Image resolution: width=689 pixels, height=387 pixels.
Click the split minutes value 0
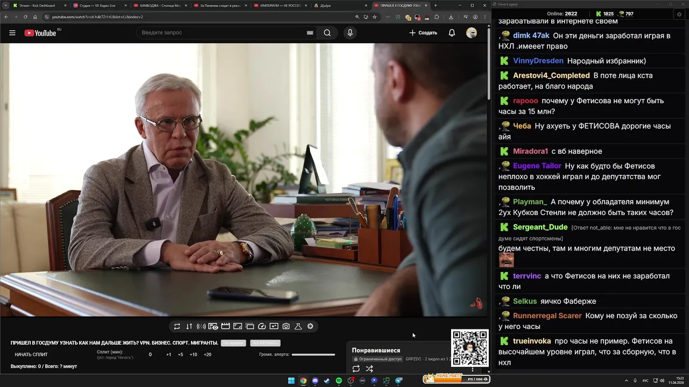pos(150,355)
